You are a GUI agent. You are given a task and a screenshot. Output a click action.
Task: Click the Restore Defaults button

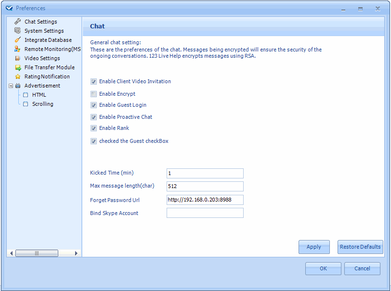(x=360, y=247)
